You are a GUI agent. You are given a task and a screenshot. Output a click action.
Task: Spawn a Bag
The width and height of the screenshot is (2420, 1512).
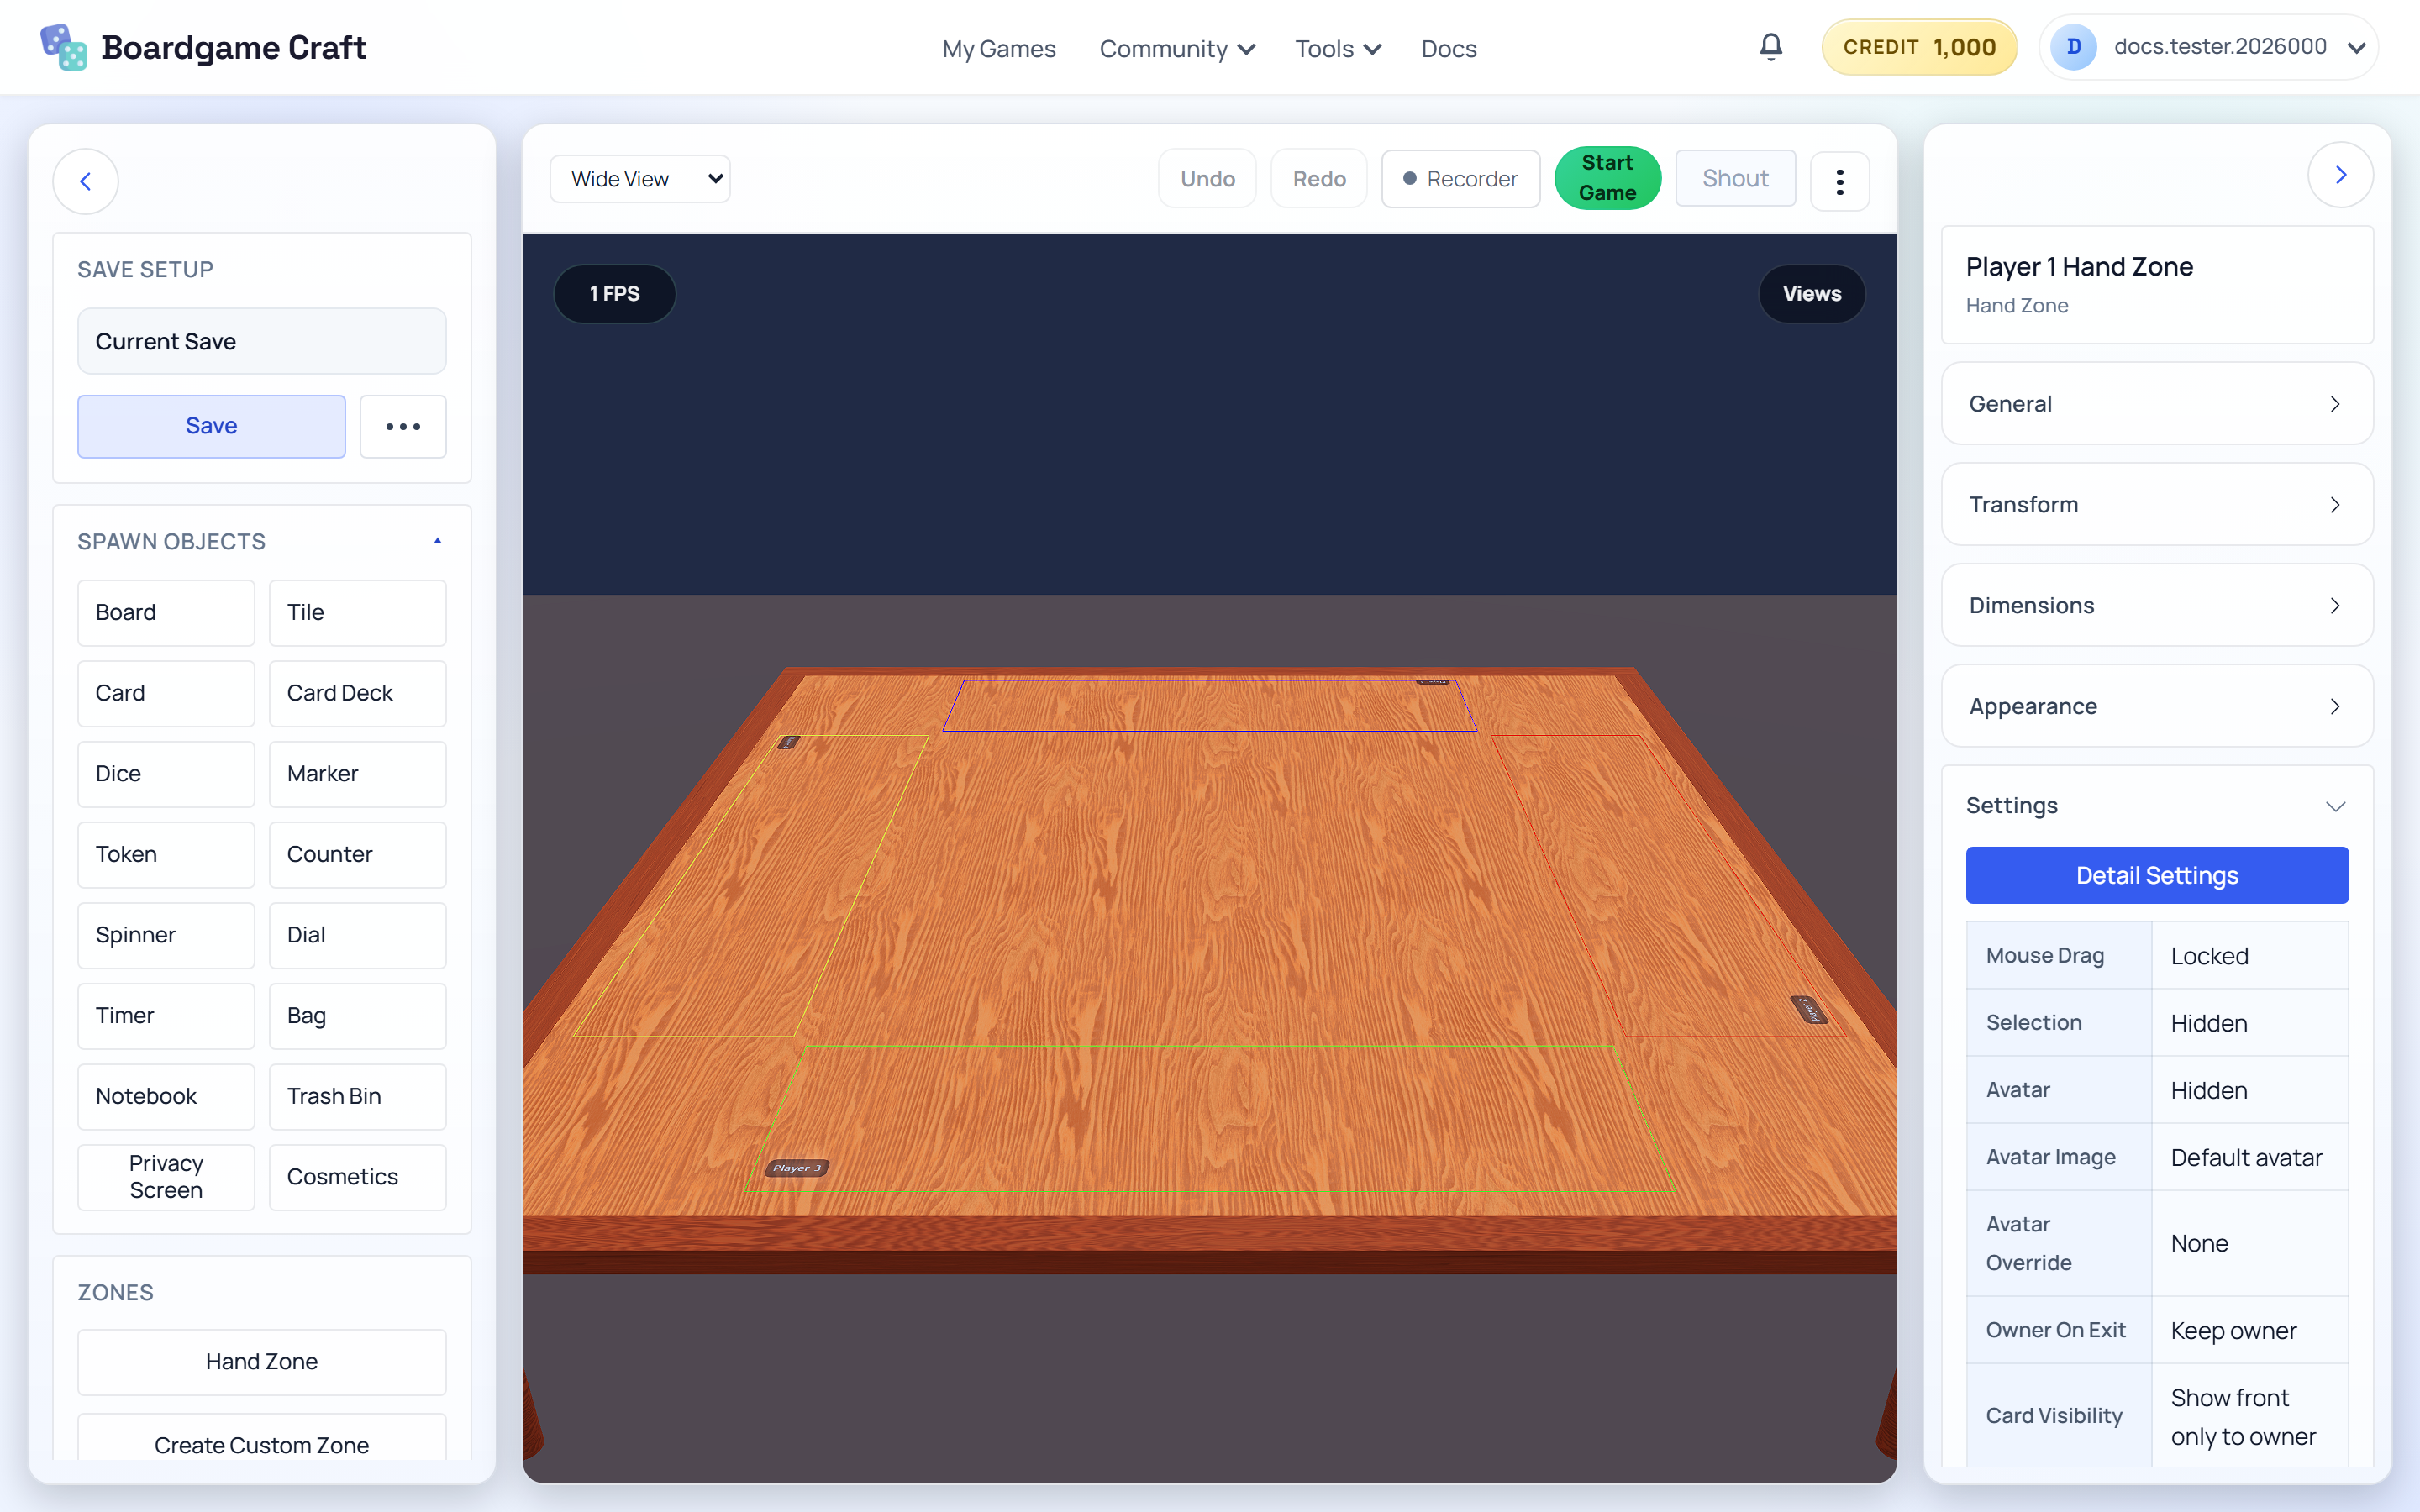(357, 1016)
